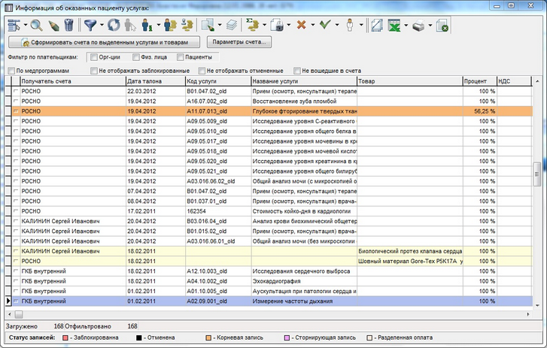Viewport: 547px width, 348px height.
Task: Click the window title bar app icon
Action: pos(9,8)
